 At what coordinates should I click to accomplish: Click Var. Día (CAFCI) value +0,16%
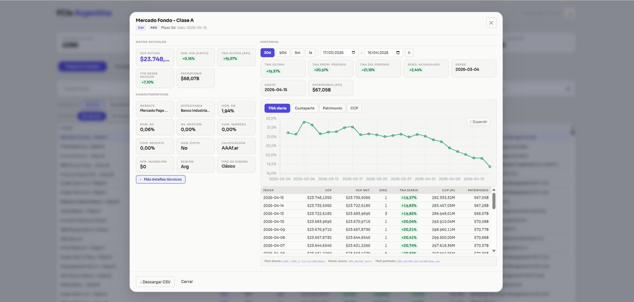188,59
